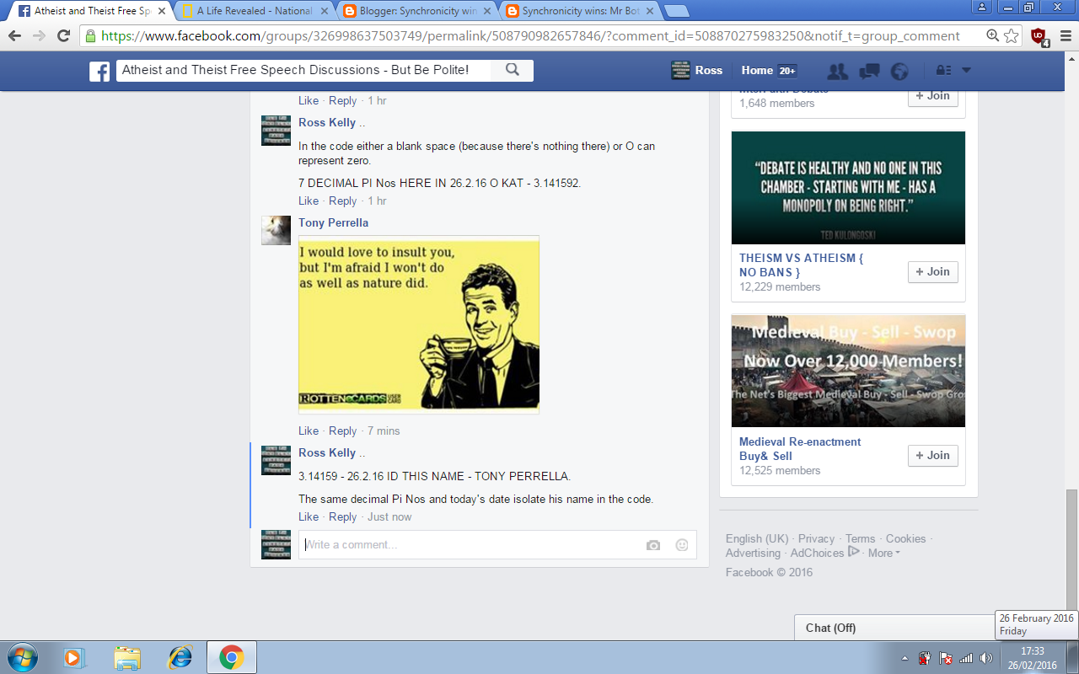The image size is (1079, 674).
Task: Open Advertising footer link
Action: [x=753, y=554]
